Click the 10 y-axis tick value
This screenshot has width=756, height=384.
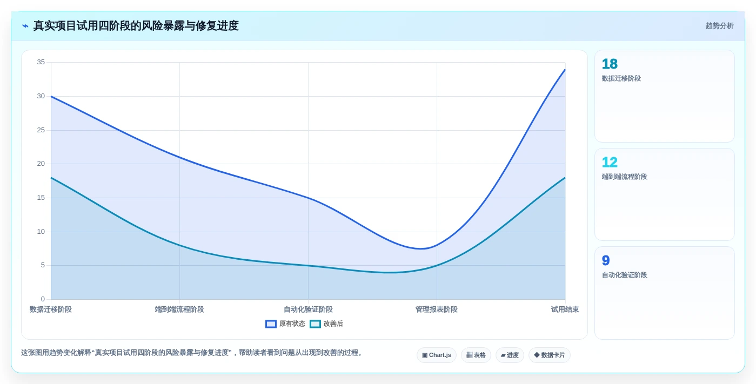[x=41, y=232]
